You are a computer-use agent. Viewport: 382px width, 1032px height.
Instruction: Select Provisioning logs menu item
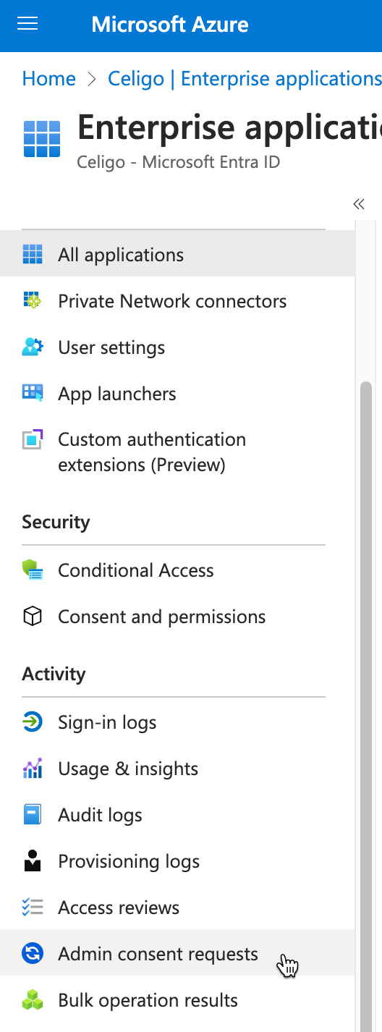pyautogui.click(x=177, y=861)
